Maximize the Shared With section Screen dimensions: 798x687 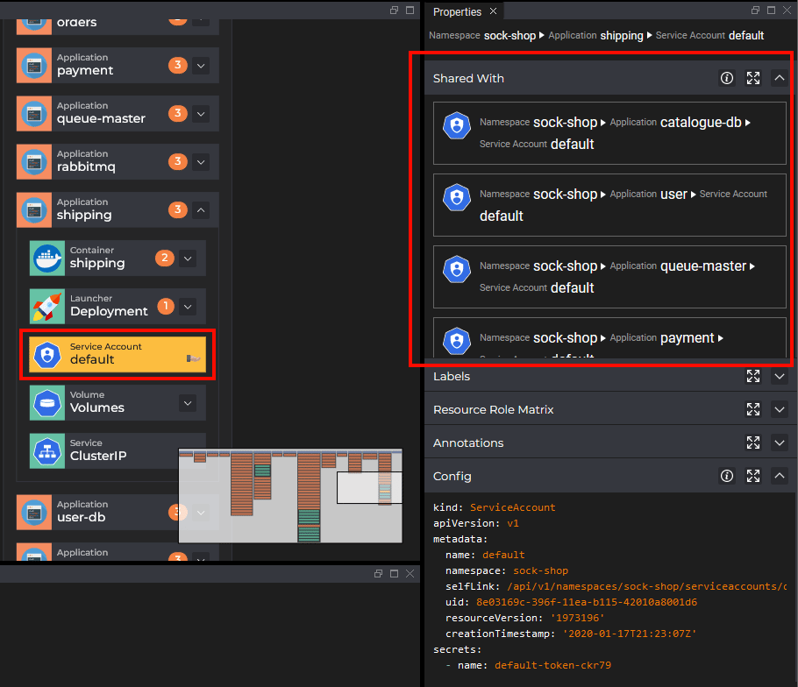point(753,78)
